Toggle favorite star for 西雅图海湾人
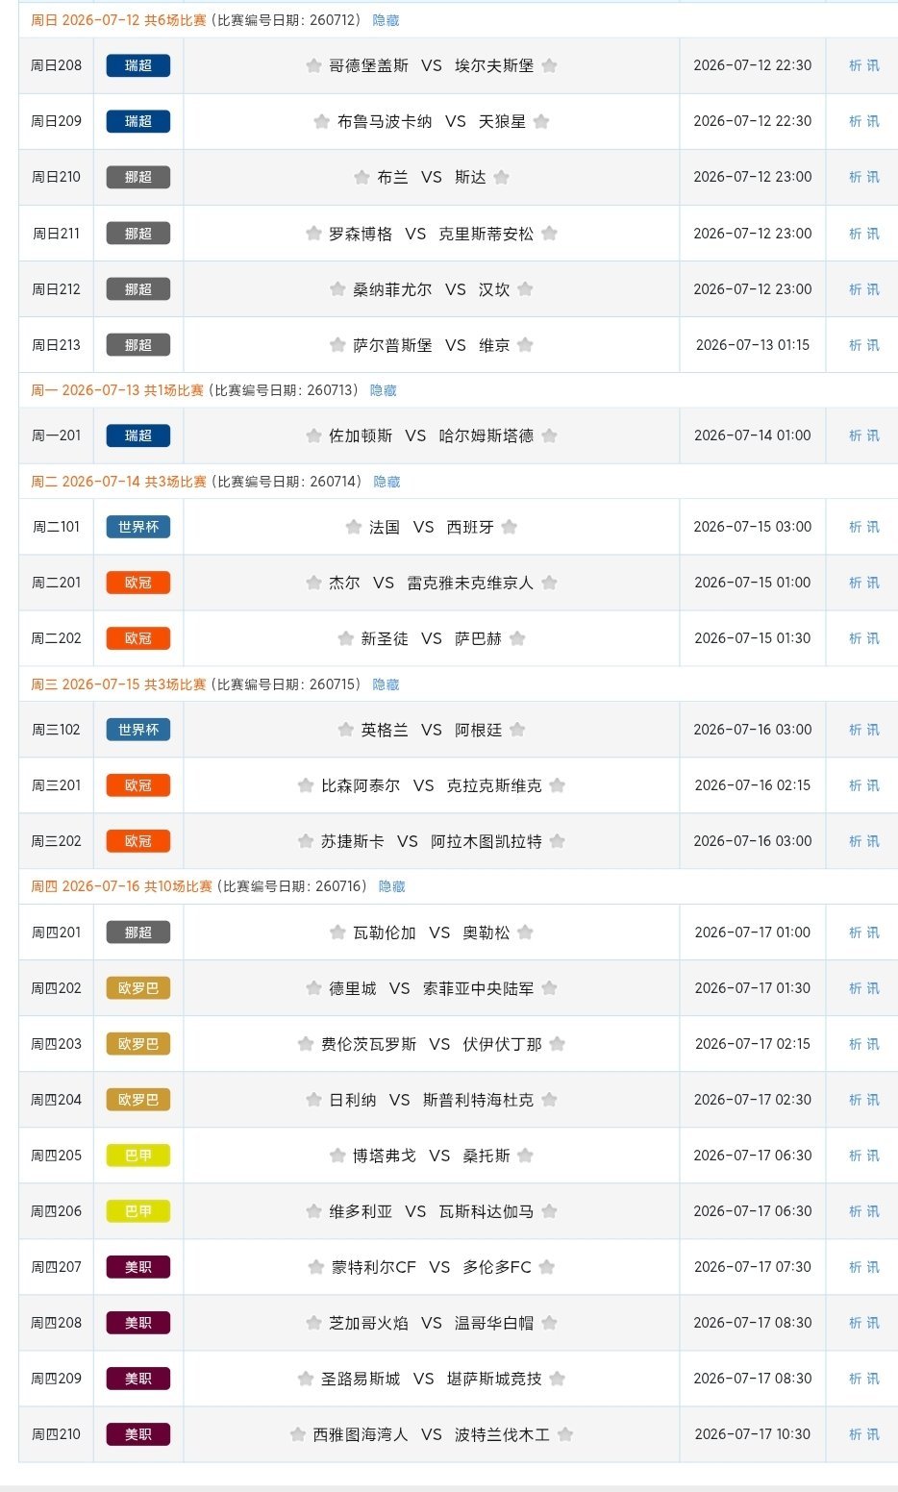 click(298, 1434)
